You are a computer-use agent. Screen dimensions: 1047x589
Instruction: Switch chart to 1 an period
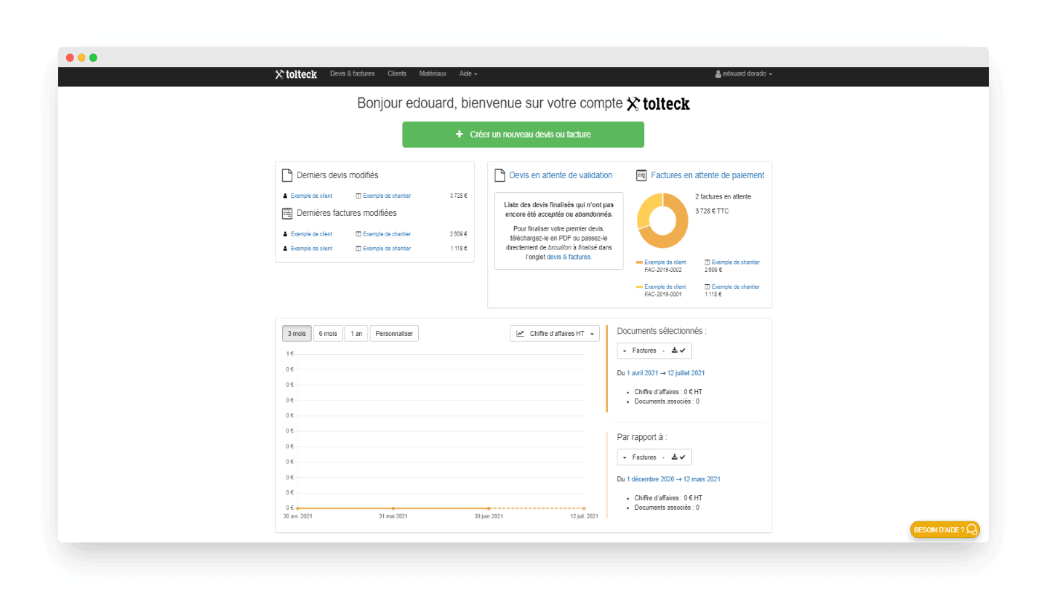[x=356, y=334]
